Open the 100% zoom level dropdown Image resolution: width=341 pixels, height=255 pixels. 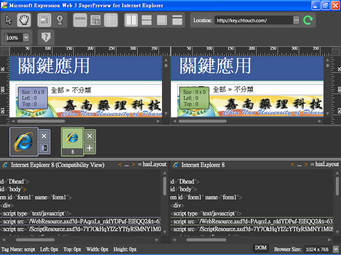pyautogui.click(x=27, y=37)
